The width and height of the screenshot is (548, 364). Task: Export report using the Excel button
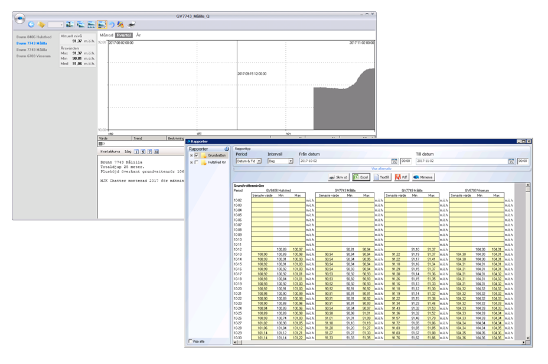tap(360, 177)
